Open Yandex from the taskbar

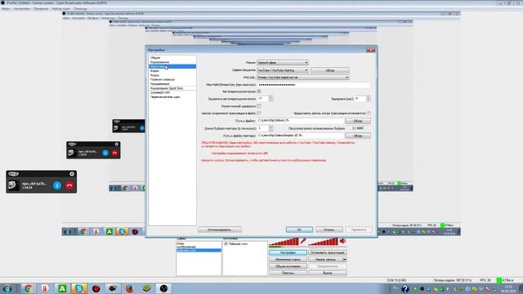point(45,288)
